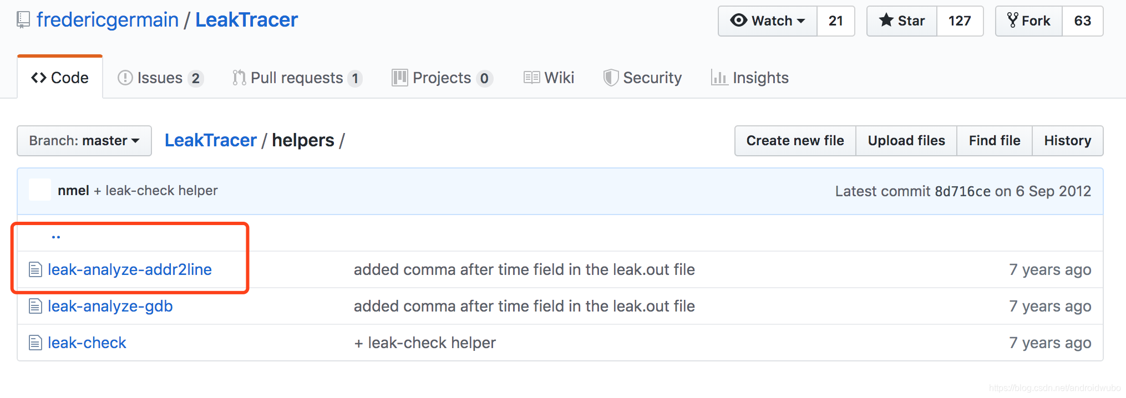Switch to the Issues tab
The width and height of the screenshot is (1126, 398).
(x=160, y=78)
